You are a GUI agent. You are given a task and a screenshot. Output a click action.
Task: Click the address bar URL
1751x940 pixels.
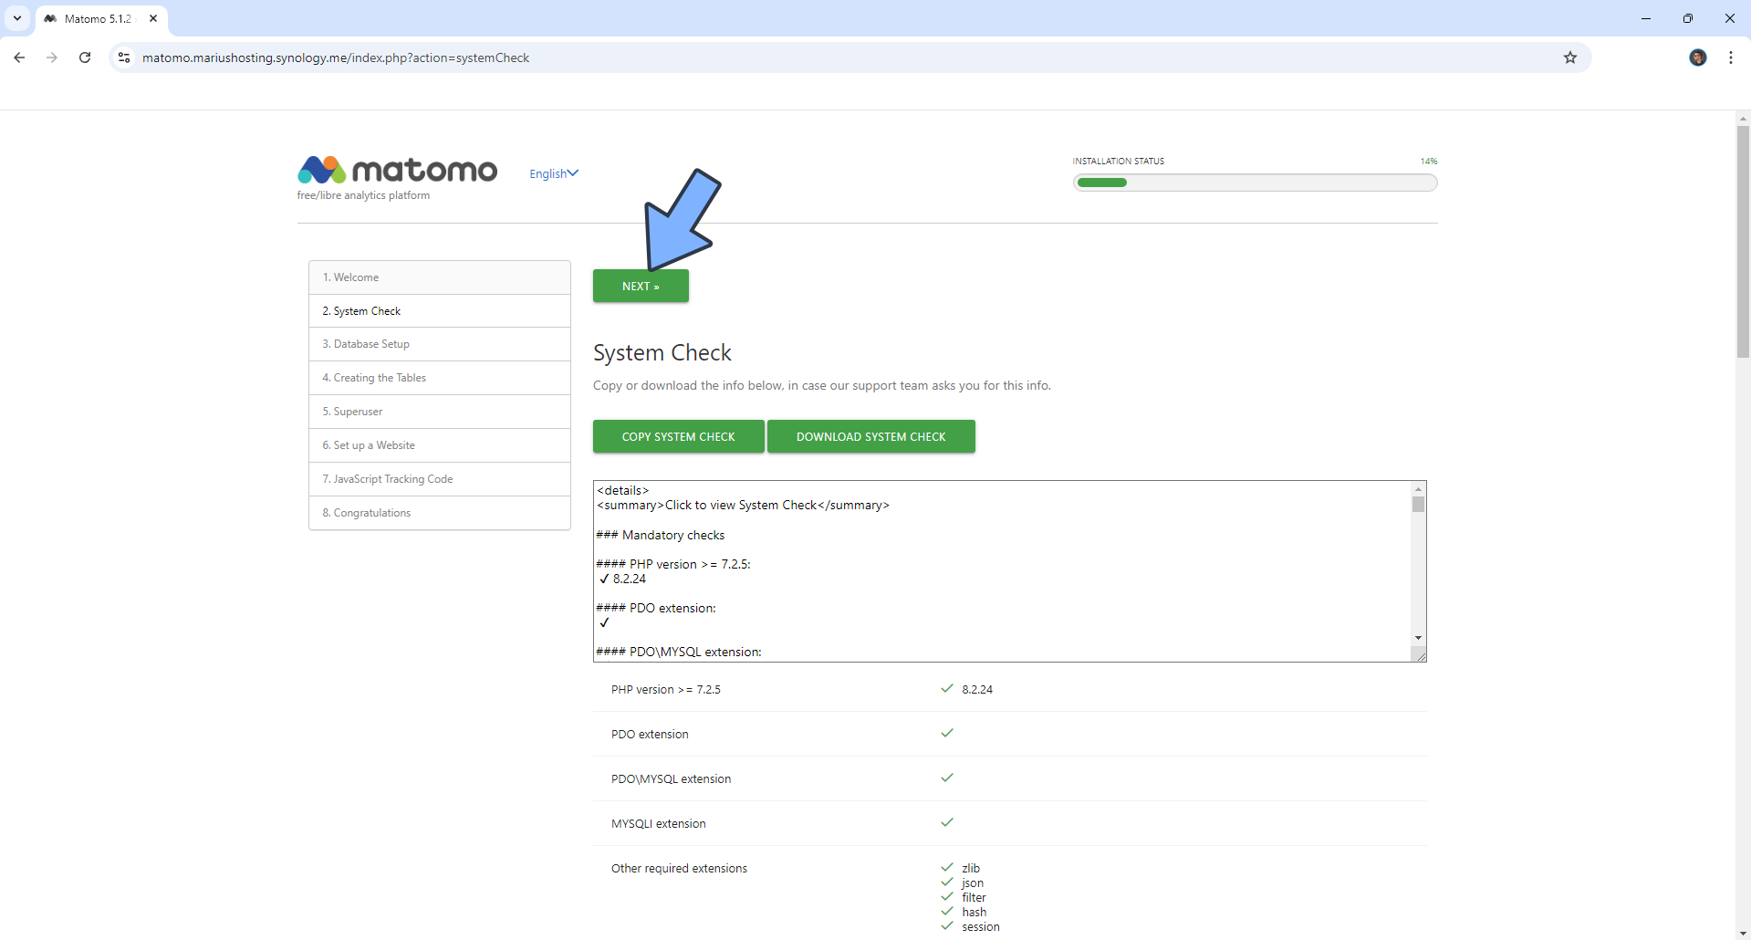click(x=336, y=57)
